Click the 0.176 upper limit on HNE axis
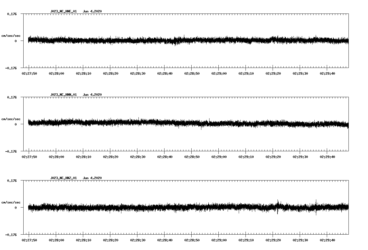Screen dimensions: 368x250 pyautogui.click(x=12, y=14)
